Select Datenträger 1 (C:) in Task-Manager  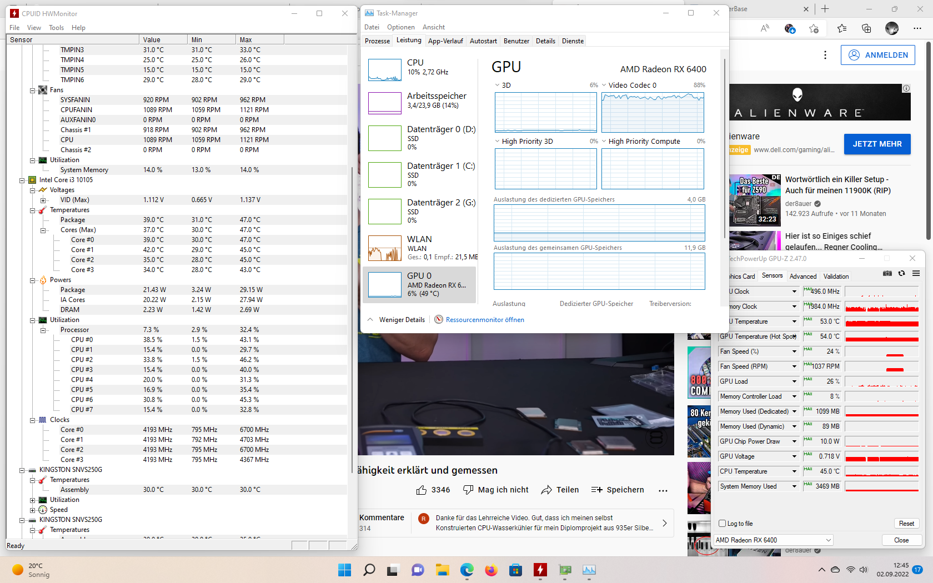(x=419, y=174)
